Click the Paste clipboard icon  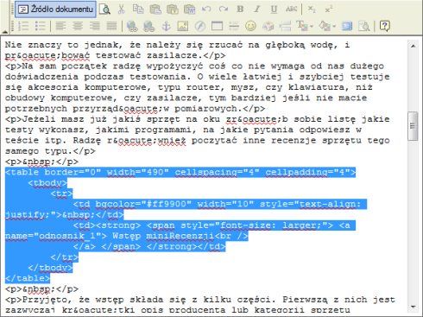point(155,10)
